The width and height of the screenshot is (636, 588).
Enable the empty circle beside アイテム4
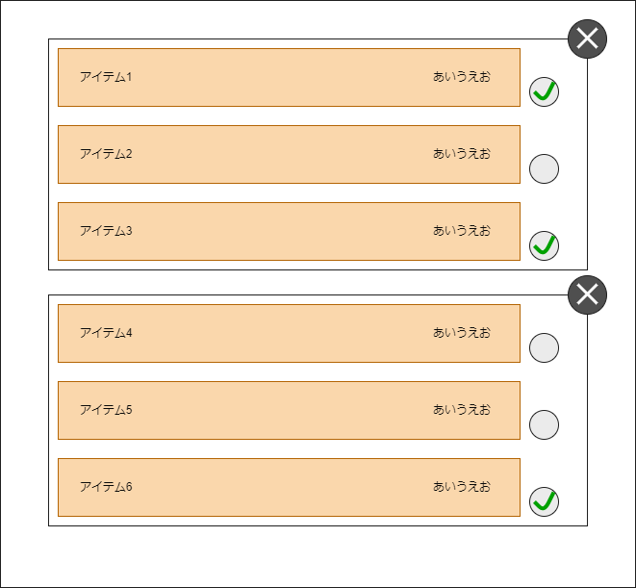coord(544,347)
